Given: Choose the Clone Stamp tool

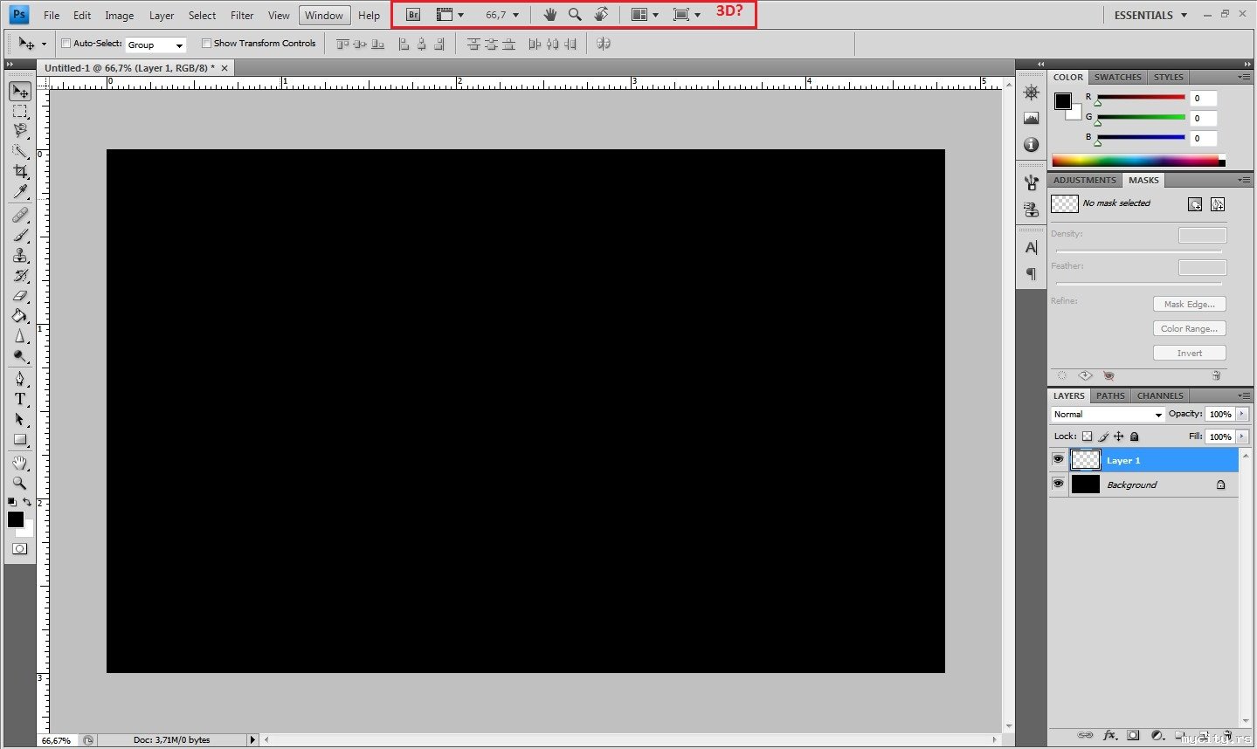Looking at the screenshot, I should coord(20,255).
